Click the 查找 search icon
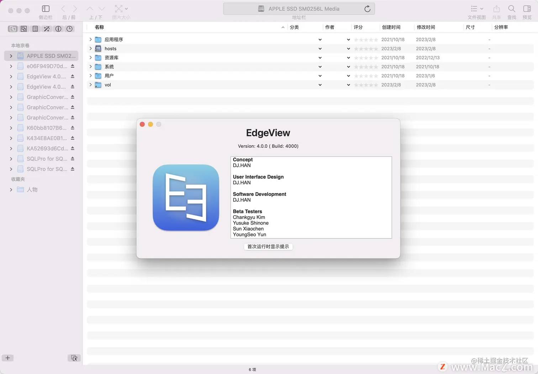The height and width of the screenshot is (374, 538). [x=511, y=9]
